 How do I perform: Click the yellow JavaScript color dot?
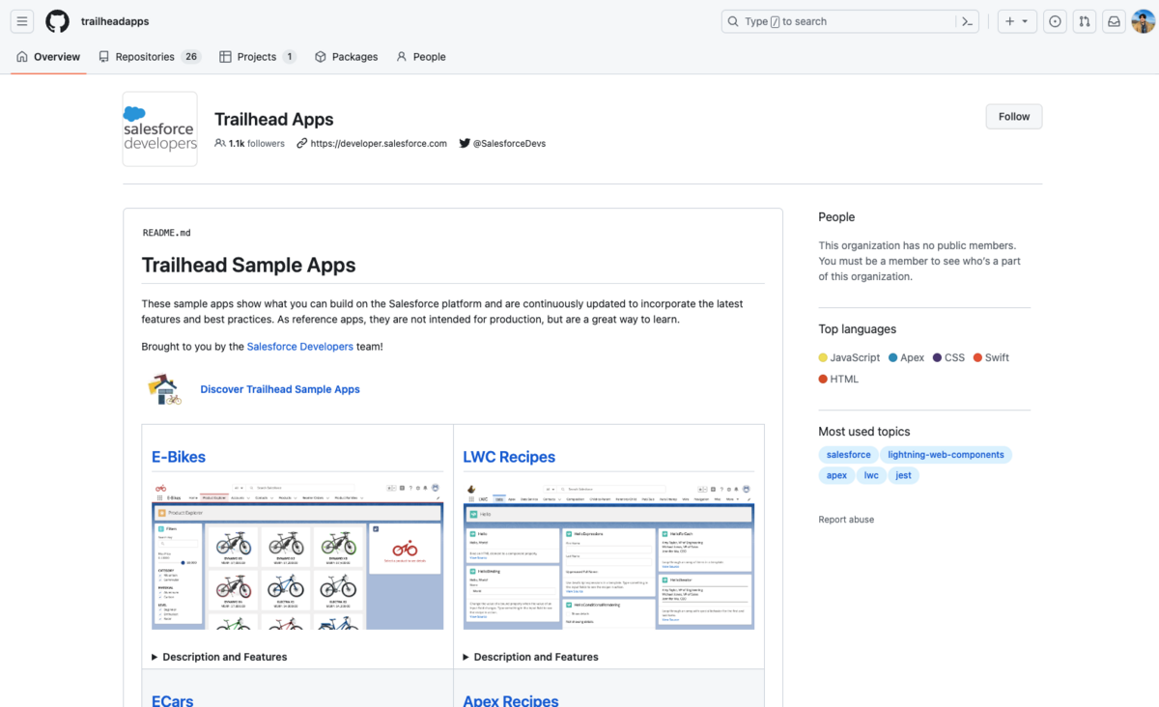[x=823, y=357]
